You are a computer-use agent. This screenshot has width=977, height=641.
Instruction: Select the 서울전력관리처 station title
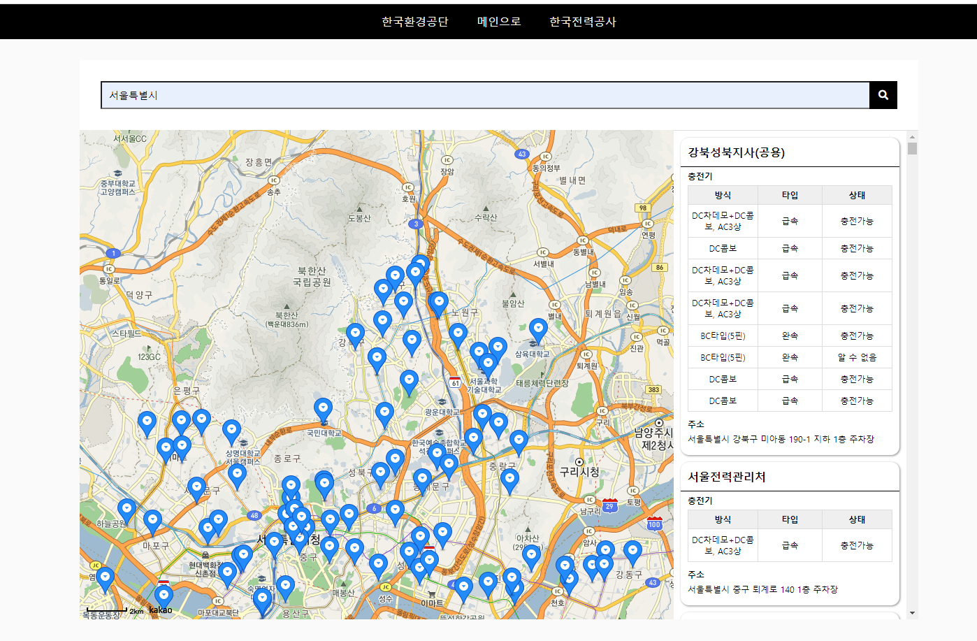[x=727, y=477]
